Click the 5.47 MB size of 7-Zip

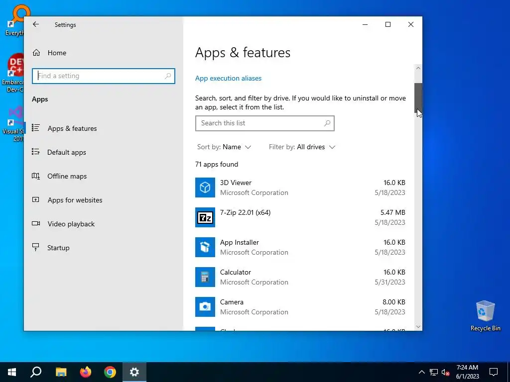coord(392,212)
